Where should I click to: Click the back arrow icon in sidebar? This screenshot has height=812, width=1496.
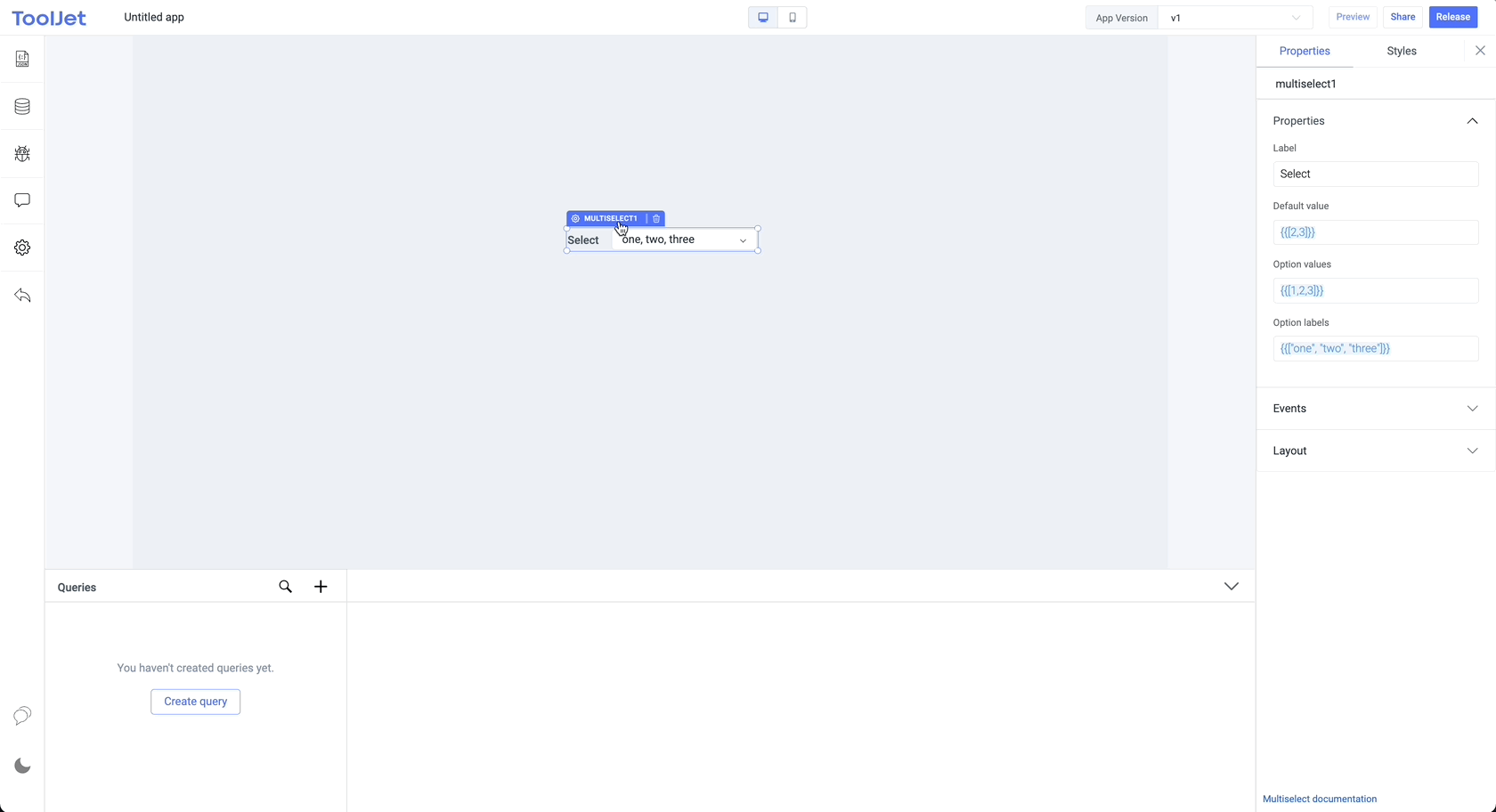pos(22,296)
